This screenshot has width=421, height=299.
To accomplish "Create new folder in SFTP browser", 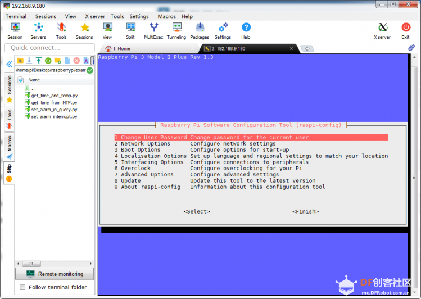I will tap(57, 61).
